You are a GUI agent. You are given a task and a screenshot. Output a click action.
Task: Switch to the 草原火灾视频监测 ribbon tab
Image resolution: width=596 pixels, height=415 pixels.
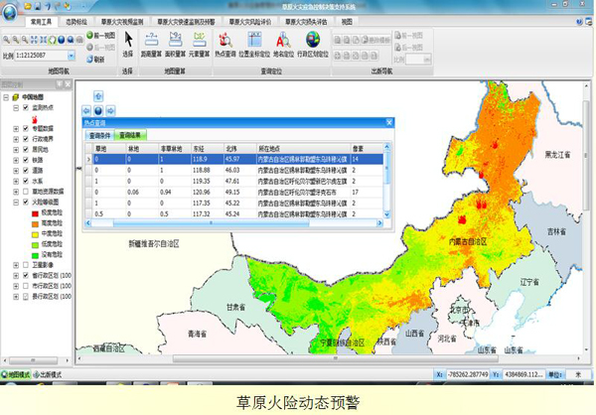[x=122, y=20]
